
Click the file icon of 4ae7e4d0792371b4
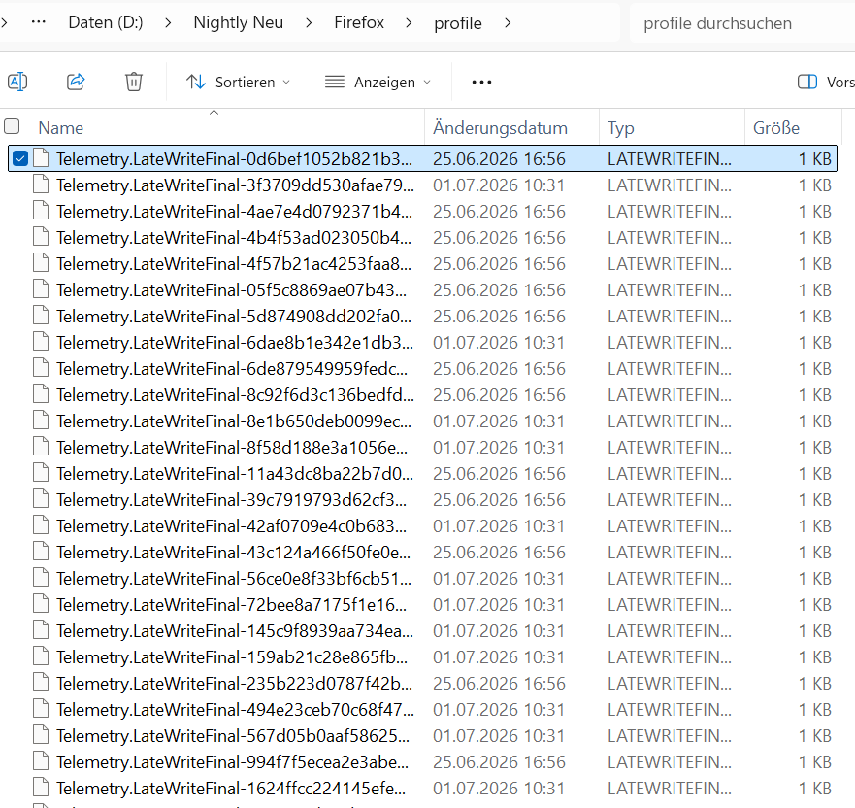(41, 212)
